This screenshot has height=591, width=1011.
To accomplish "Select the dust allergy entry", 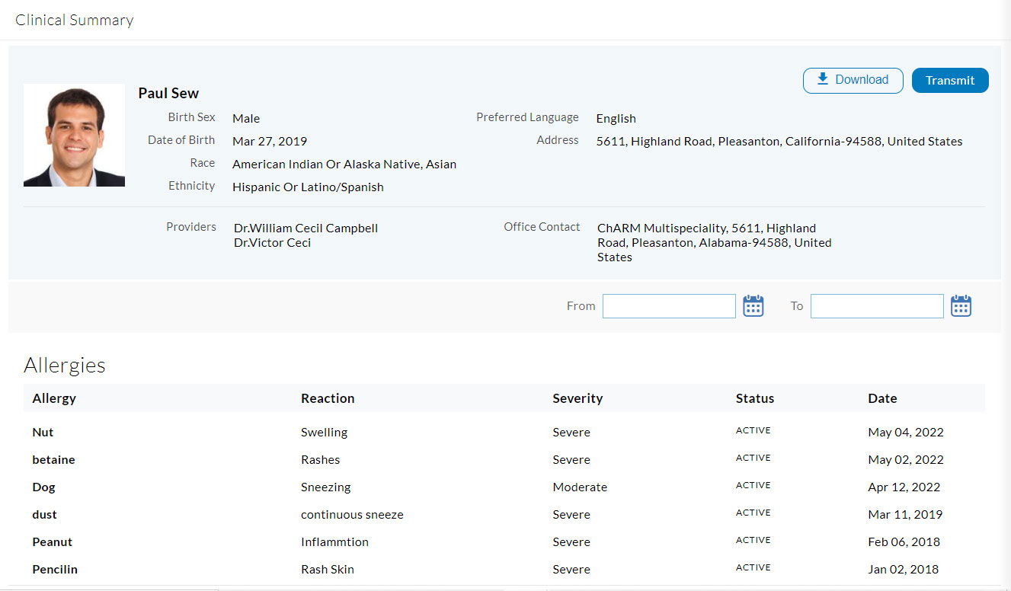I will (x=44, y=515).
